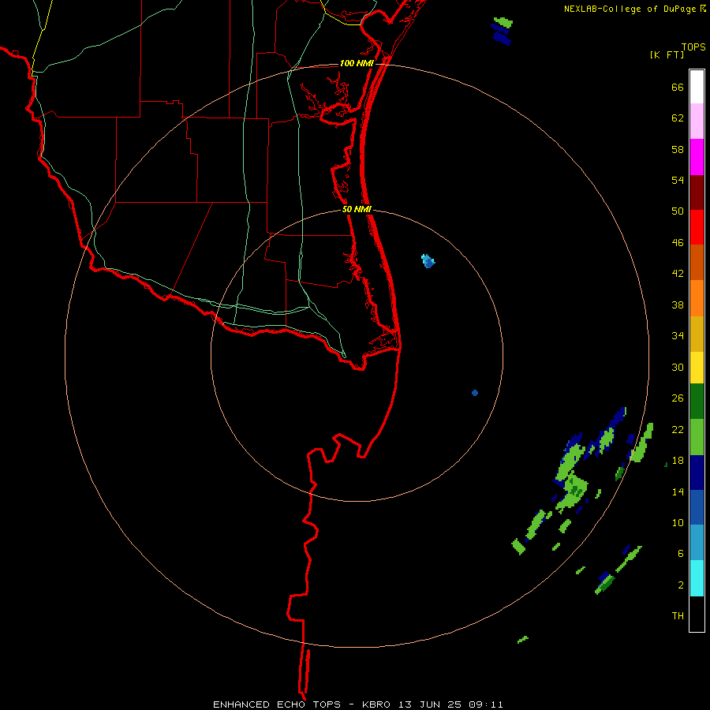Click the largest green echo cluster in the southeast
Image resolution: width=710 pixels, height=710 pixels.
(571, 476)
